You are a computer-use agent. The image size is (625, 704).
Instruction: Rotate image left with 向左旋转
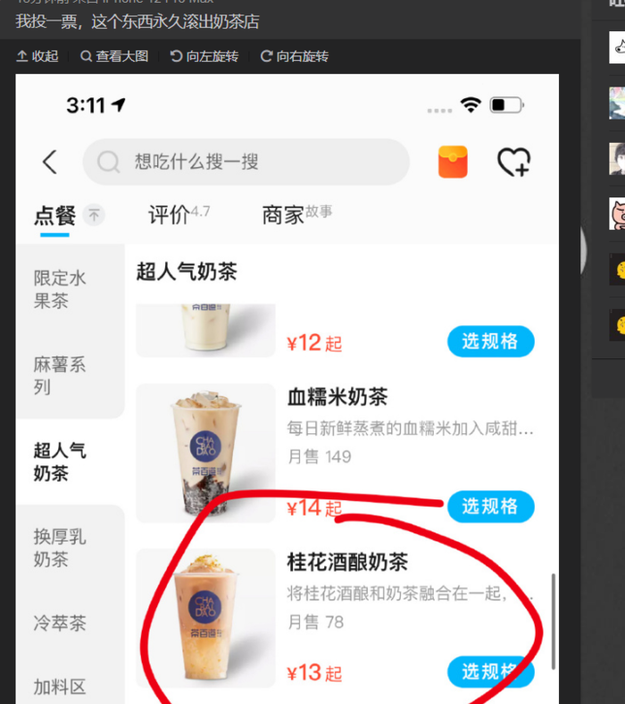click(204, 56)
